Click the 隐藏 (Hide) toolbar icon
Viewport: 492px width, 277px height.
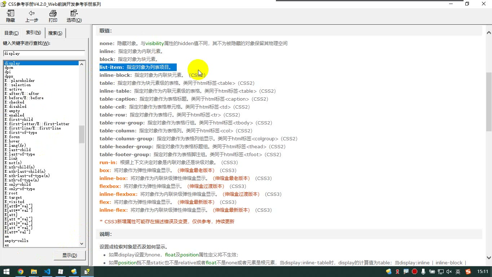pyautogui.click(x=10, y=16)
